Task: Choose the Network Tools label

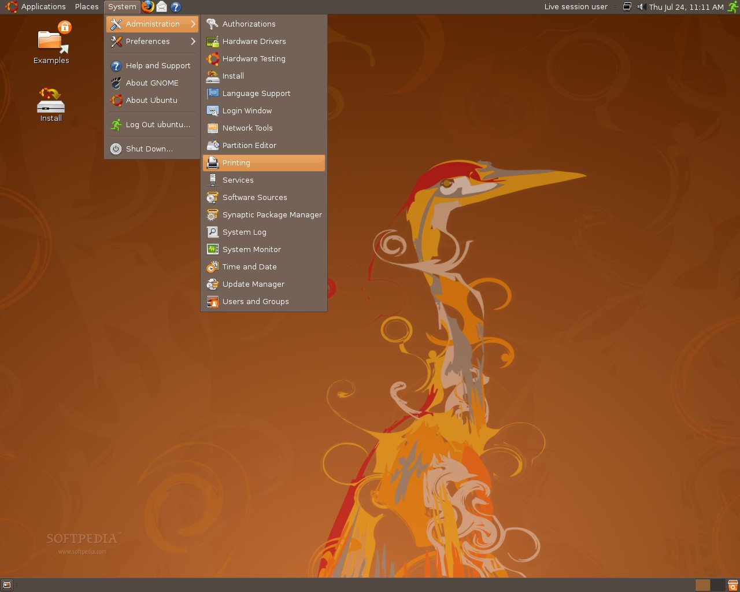Action: pos(247,128)
